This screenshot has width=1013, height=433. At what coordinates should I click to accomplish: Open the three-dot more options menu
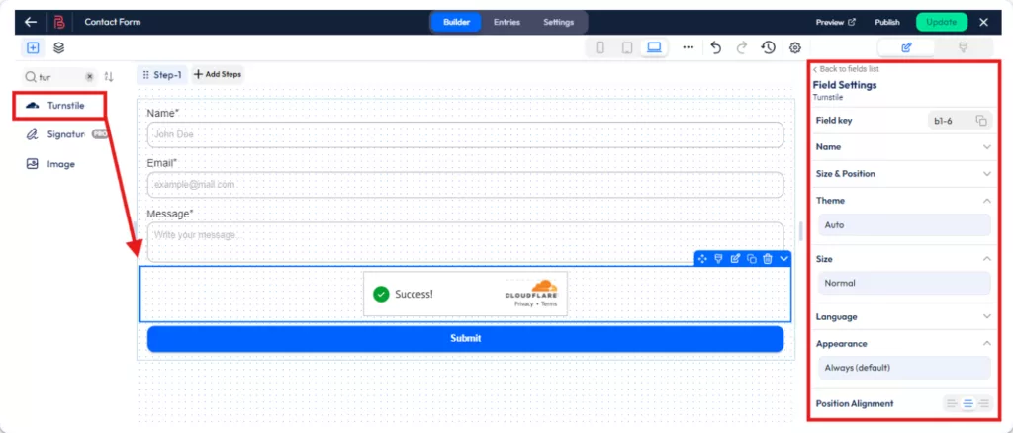(689, 47)
